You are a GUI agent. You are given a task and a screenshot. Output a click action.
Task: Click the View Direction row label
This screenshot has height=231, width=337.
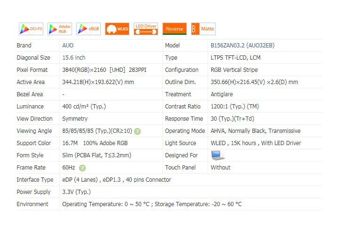[35, 119]
